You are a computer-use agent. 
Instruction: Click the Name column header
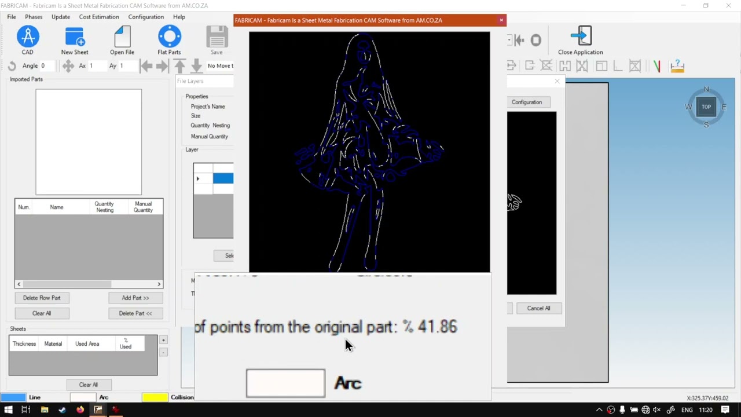point(57,207)
